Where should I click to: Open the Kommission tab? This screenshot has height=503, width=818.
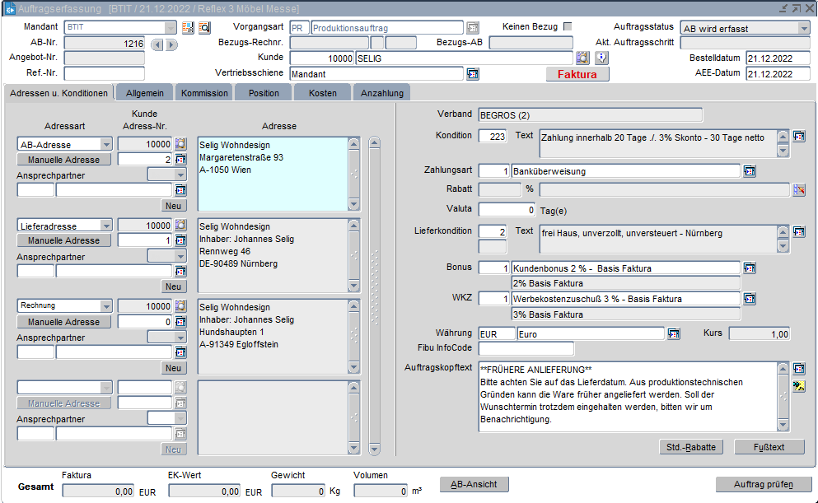pyautogui.click(x=204, y=93)
